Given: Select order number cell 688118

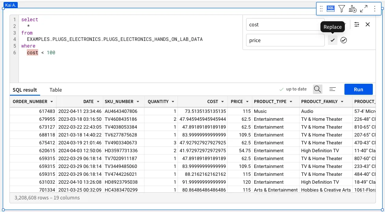Looking at the screenshot, I should tap(33, 135).
